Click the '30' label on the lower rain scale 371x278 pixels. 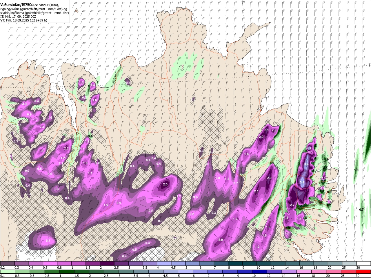tap(357, 276)
